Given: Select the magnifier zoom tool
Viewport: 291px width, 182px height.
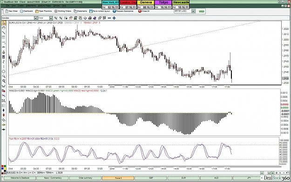Looking at the screenshot, I should tap(4, 76).
